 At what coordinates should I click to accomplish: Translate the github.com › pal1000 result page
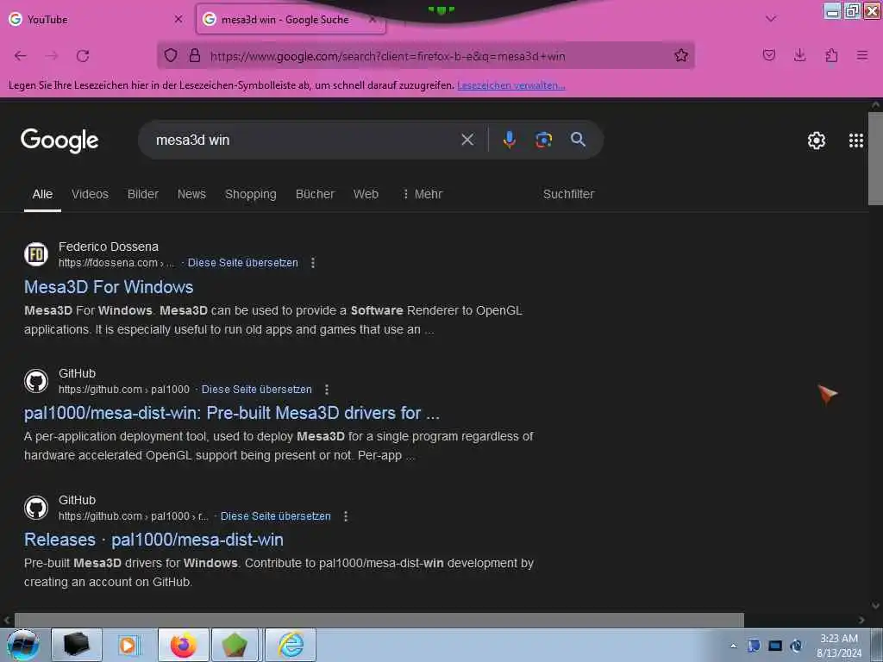(257, 390)
